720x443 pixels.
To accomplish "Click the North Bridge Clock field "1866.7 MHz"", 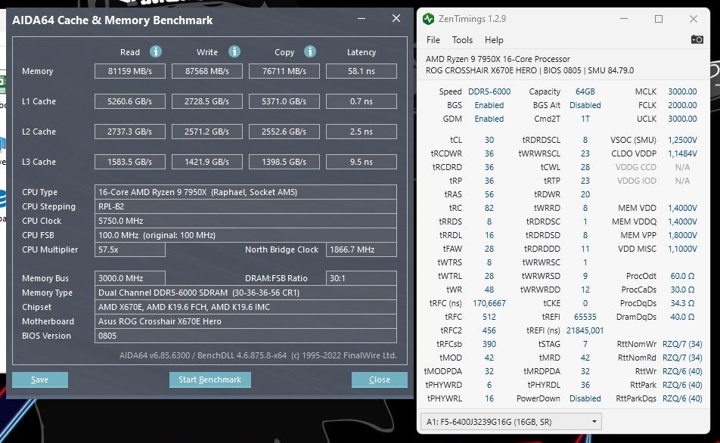I will point(362,249).
